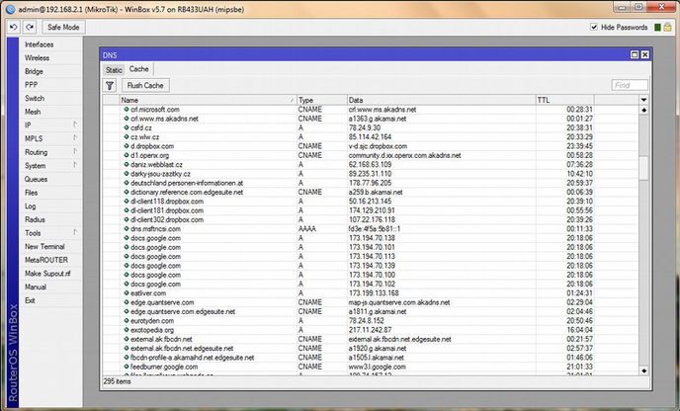The image size is (680, 411).
Task: Sort by Type column header
Action: (322, 100)
